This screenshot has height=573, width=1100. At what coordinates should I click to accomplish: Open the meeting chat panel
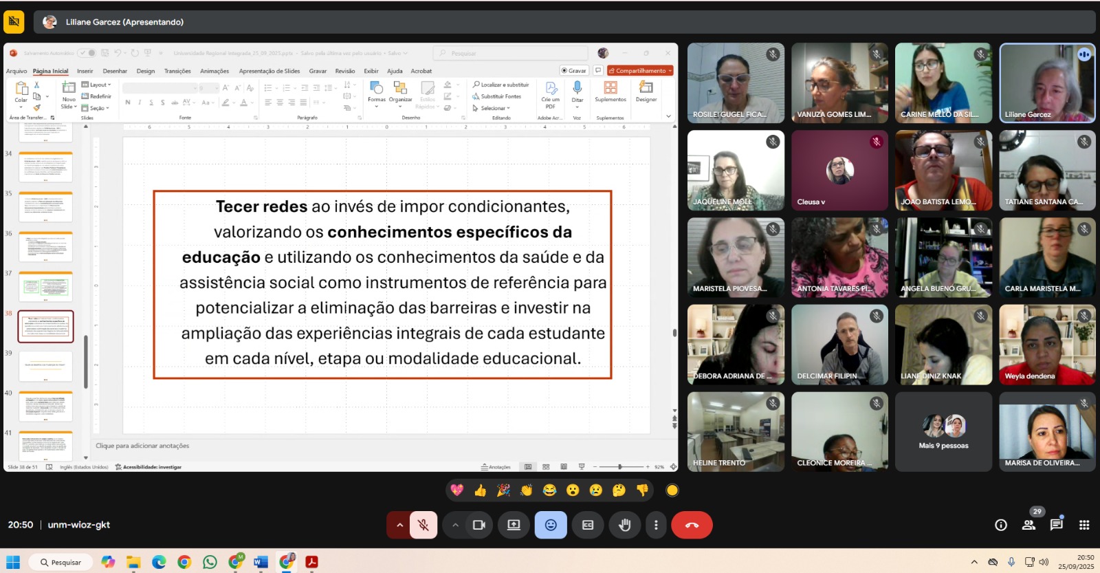[1056, 525]
